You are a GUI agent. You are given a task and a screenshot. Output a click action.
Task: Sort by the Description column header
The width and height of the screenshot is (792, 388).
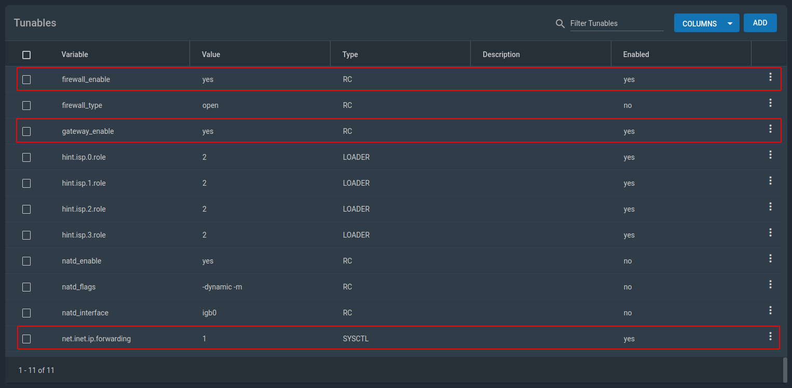[x=501, y=54]
